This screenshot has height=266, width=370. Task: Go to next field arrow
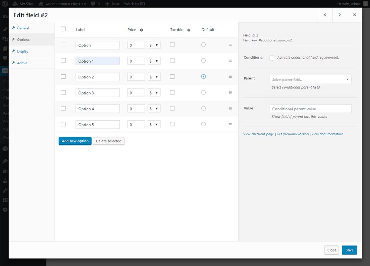click(340, 15)
